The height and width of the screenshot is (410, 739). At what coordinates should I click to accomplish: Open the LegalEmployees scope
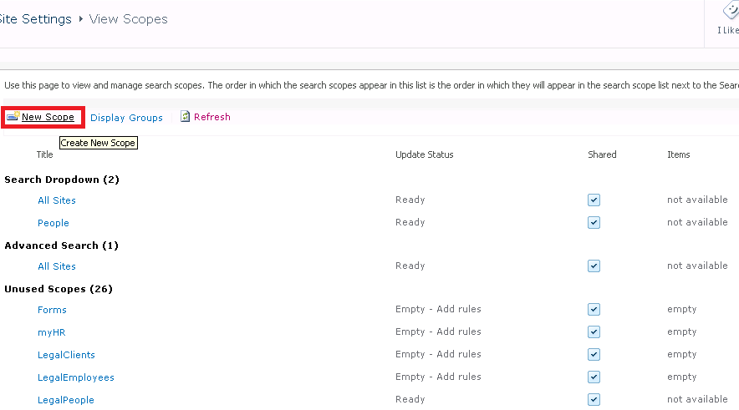[x=75, y=377]
